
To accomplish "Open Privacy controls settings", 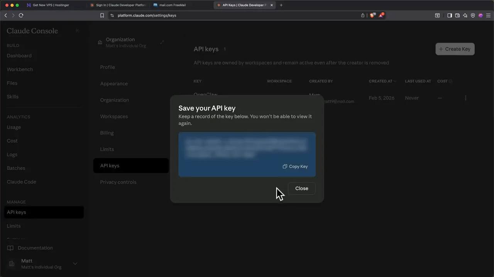I will coord(118,182).
